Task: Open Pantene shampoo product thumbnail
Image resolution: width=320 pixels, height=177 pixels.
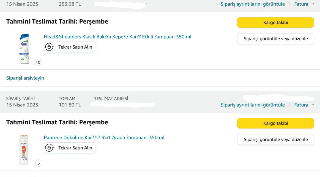Action: (x=24, y=150)
